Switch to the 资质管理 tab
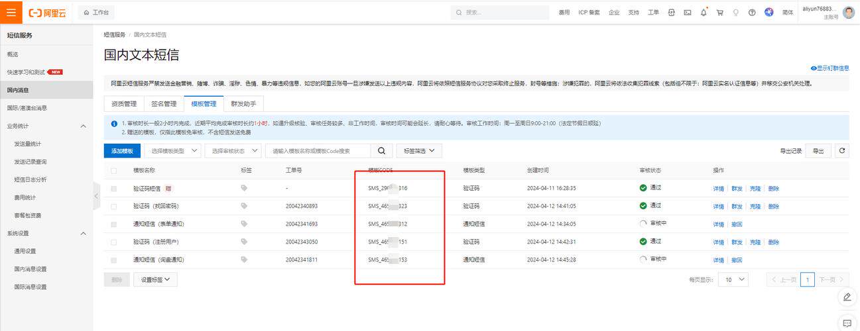 [x=123, y=104]
